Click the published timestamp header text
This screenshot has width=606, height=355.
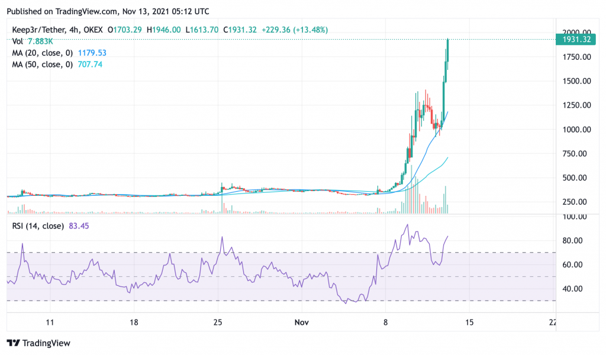(x=108, y=12)
